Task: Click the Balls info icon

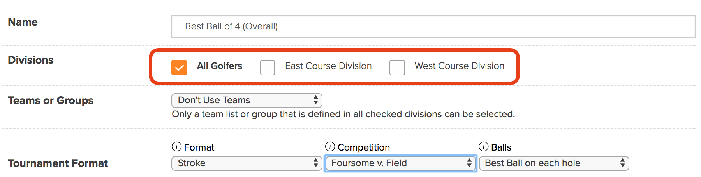Action: (x=483, y=147)
